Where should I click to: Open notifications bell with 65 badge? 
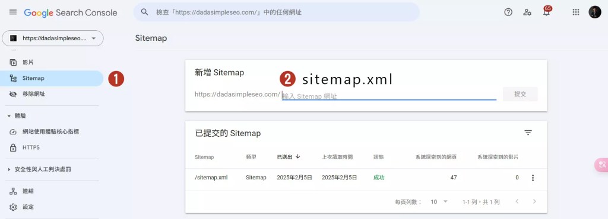(x=546, y=11)
